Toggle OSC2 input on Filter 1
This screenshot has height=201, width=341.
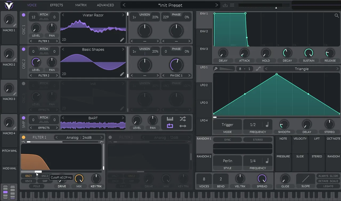(45, 176)
